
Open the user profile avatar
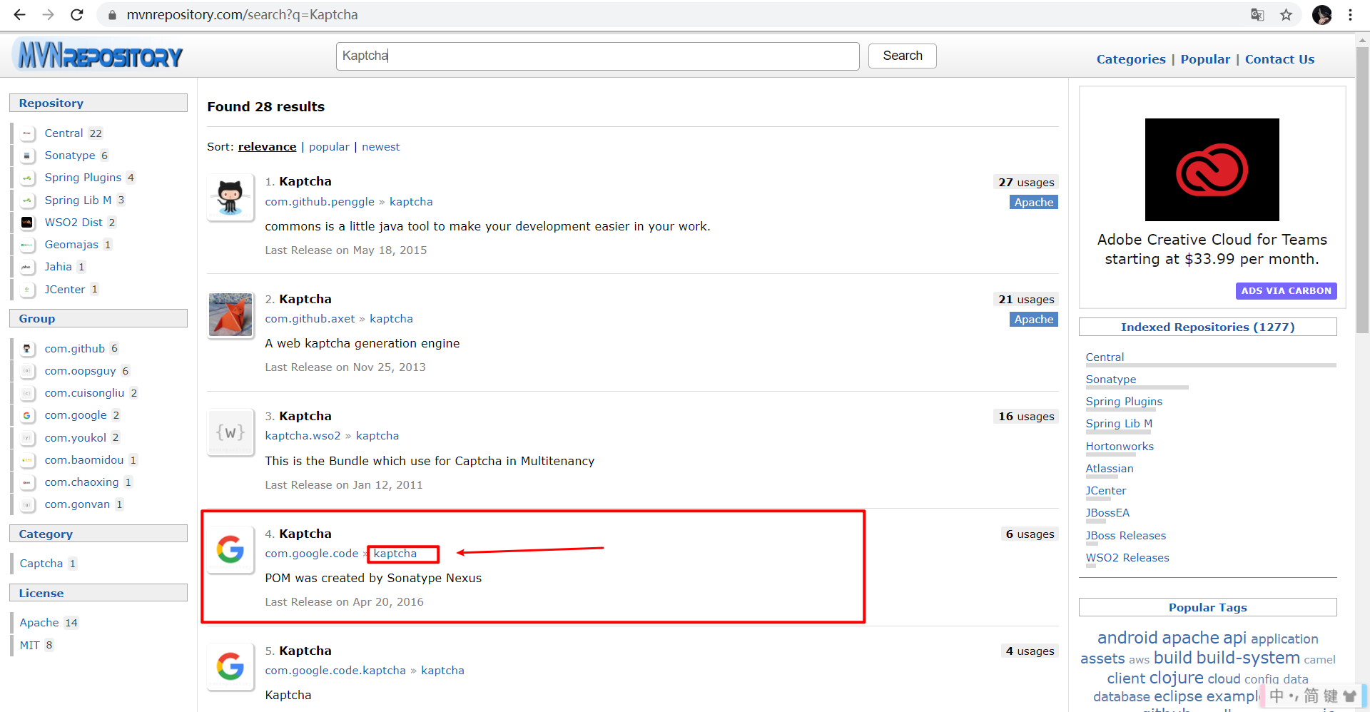[1321, 15]
